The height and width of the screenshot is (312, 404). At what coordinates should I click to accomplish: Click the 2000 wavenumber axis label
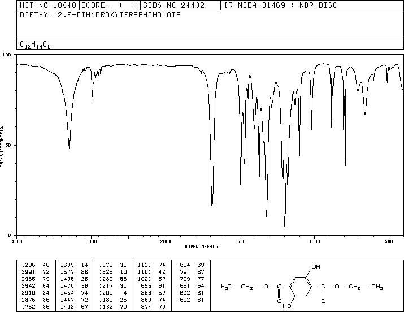click(x=166, y=241)
